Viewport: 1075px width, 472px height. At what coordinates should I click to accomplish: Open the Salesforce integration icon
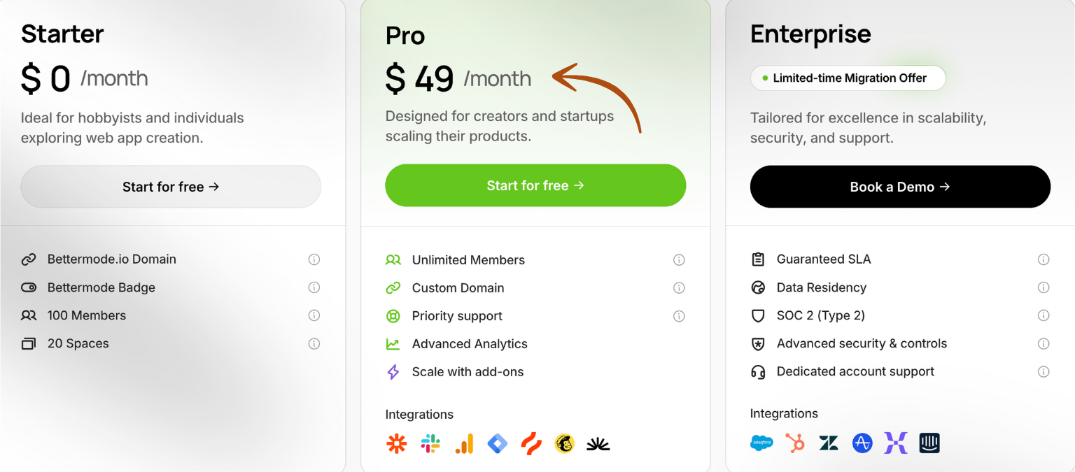[x=761, y=443]
